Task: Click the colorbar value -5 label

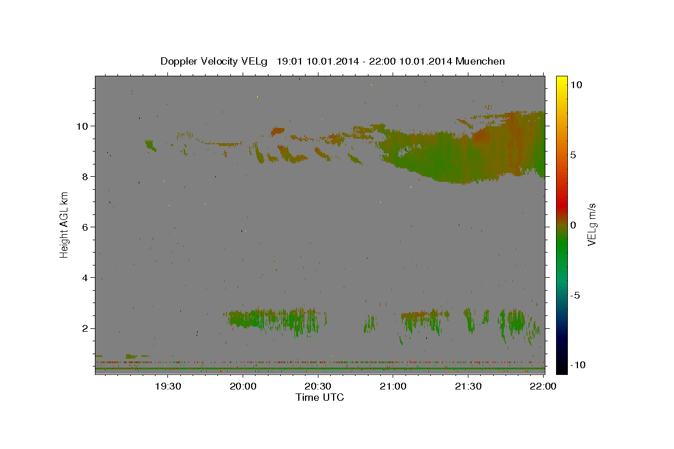Action: tap(576, 295)
